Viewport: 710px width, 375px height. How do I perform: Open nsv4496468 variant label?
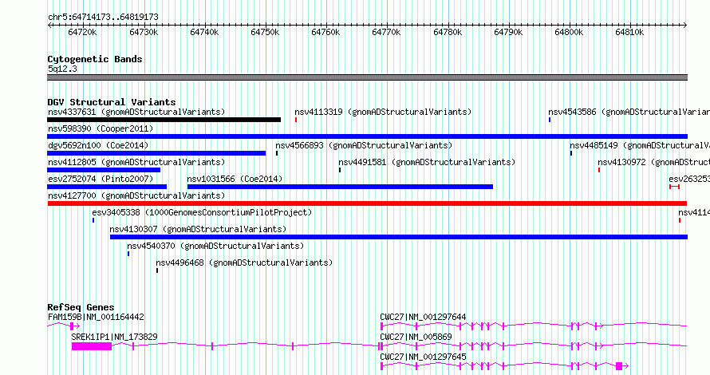pyautogui.click(x=244, y=262)
